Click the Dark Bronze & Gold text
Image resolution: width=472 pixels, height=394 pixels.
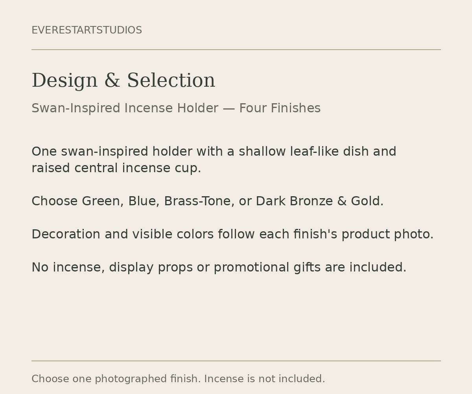[319, 201]
